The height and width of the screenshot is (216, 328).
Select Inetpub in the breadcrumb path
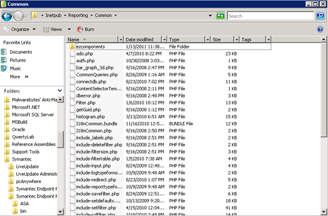pyautogui.click(x=54, y=15)
